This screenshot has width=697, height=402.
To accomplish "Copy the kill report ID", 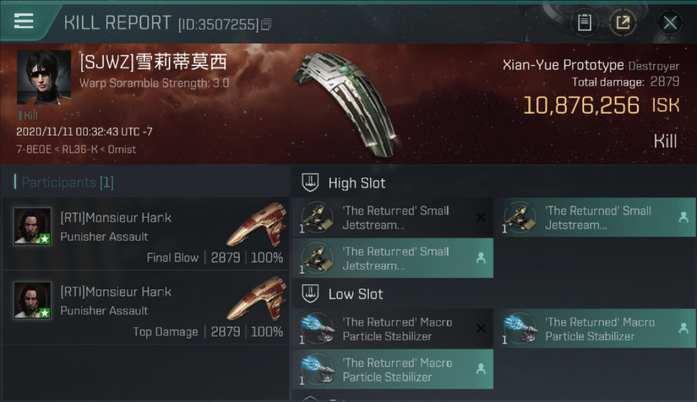I will tap(266, 24).
